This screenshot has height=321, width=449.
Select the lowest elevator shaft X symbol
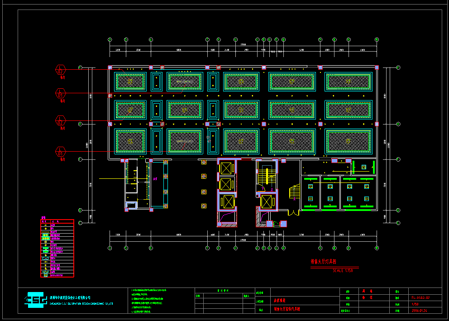pyautogui.click(x=227, y=201)
